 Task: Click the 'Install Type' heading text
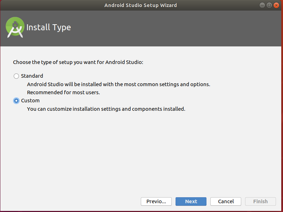[48, 27]
